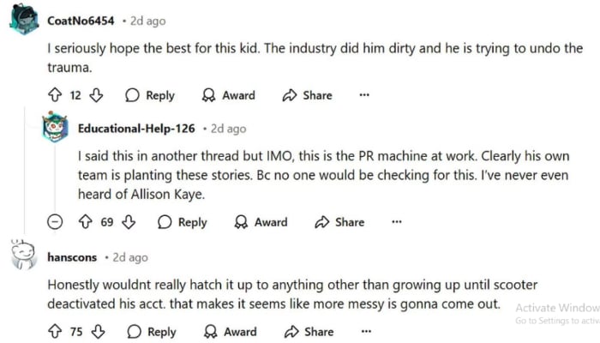Open more options on CoatNo6454's comment

[x=364, y=95]
